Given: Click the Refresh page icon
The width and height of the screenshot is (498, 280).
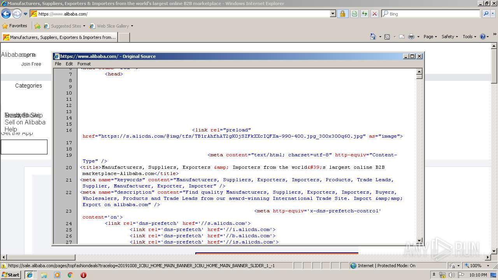Looking at the screenshot, I should [x=365, y=14].
